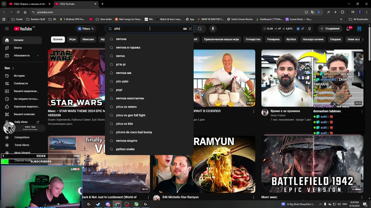Open the apps grid in bookmarks bar

click(x=4, y=19)
